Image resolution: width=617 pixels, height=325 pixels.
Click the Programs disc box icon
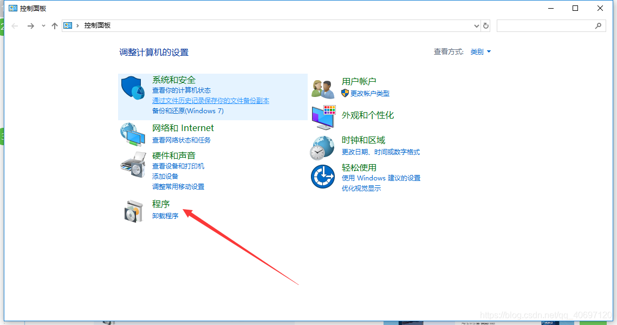pos(133,211)
